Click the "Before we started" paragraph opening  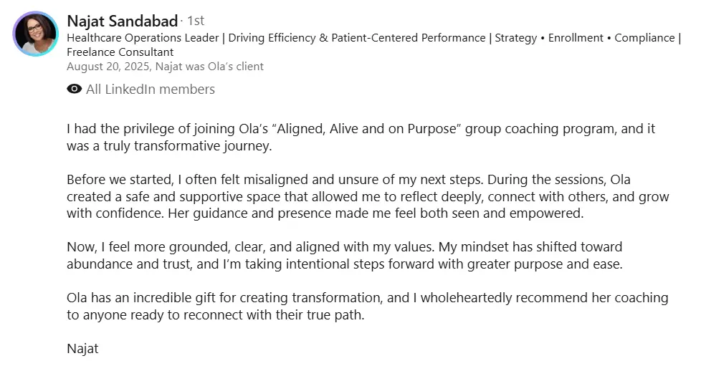120,180
